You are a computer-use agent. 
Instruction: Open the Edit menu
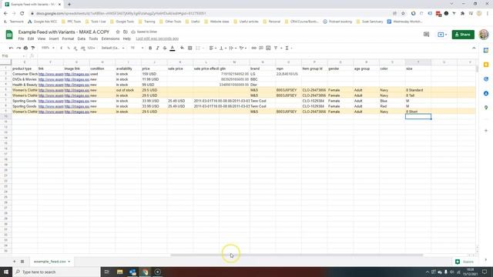31,38
